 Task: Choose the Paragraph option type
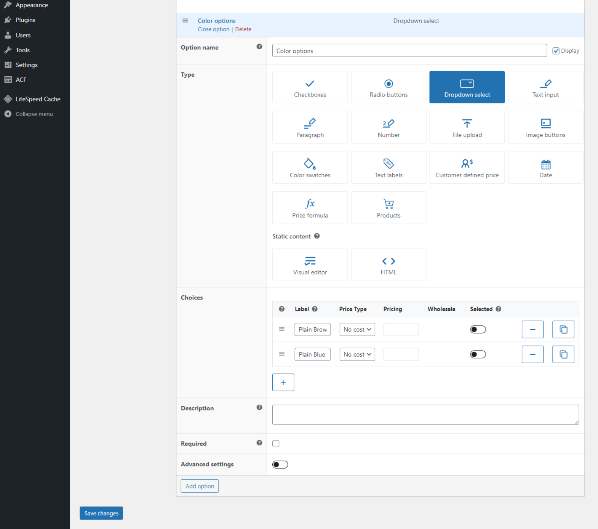point(310,127)
